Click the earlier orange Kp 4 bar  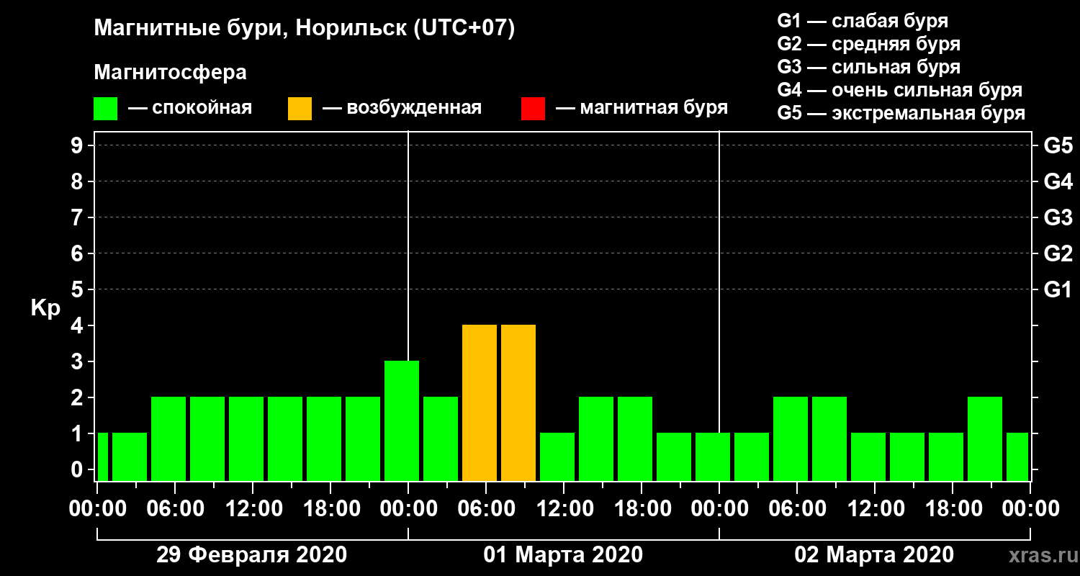(x=480, y=402)
